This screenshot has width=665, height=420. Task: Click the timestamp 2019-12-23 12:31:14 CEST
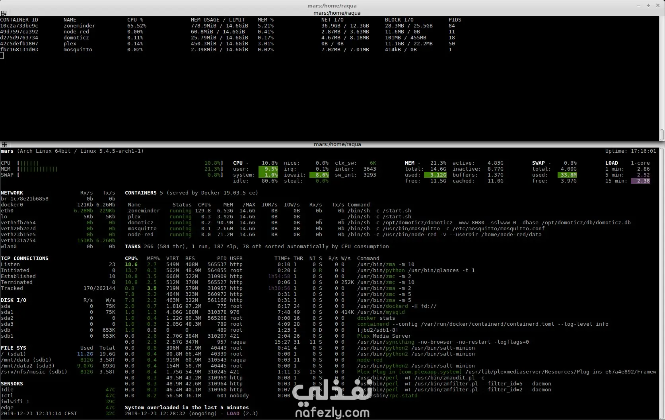pyautogui.click(x=39, y=414)
